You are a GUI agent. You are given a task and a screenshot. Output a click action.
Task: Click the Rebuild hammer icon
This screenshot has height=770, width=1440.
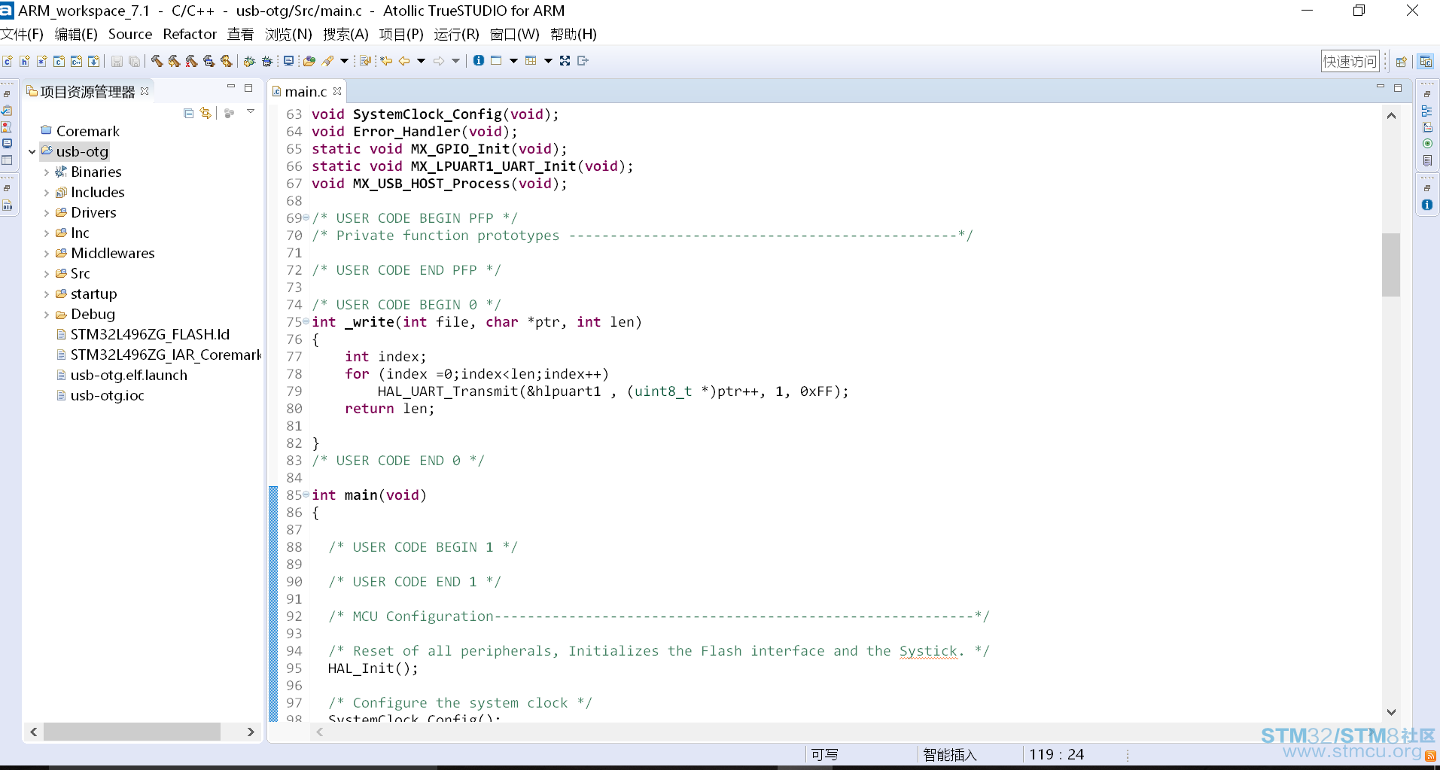[174, 61]
